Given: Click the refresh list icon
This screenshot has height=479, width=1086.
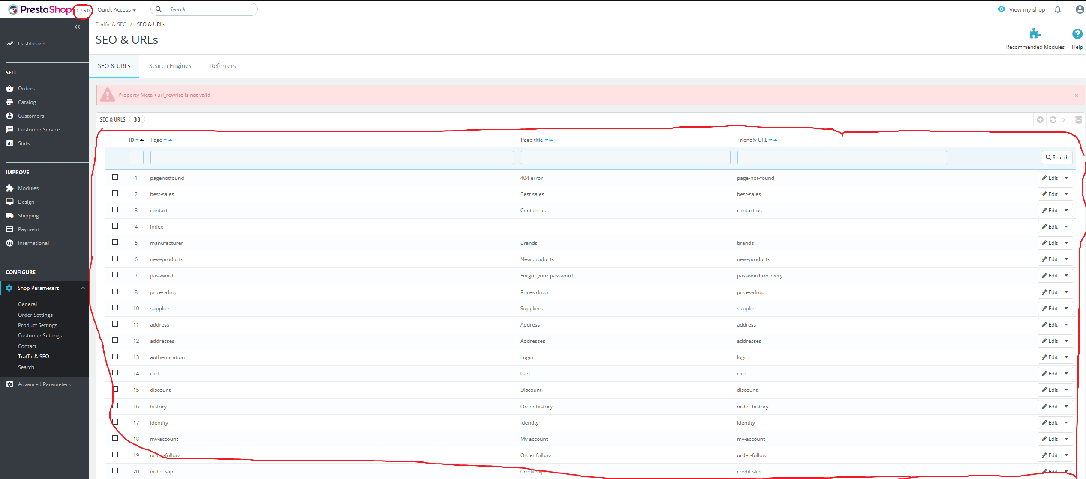Looking at the screenshot, I should [1053, 120].
